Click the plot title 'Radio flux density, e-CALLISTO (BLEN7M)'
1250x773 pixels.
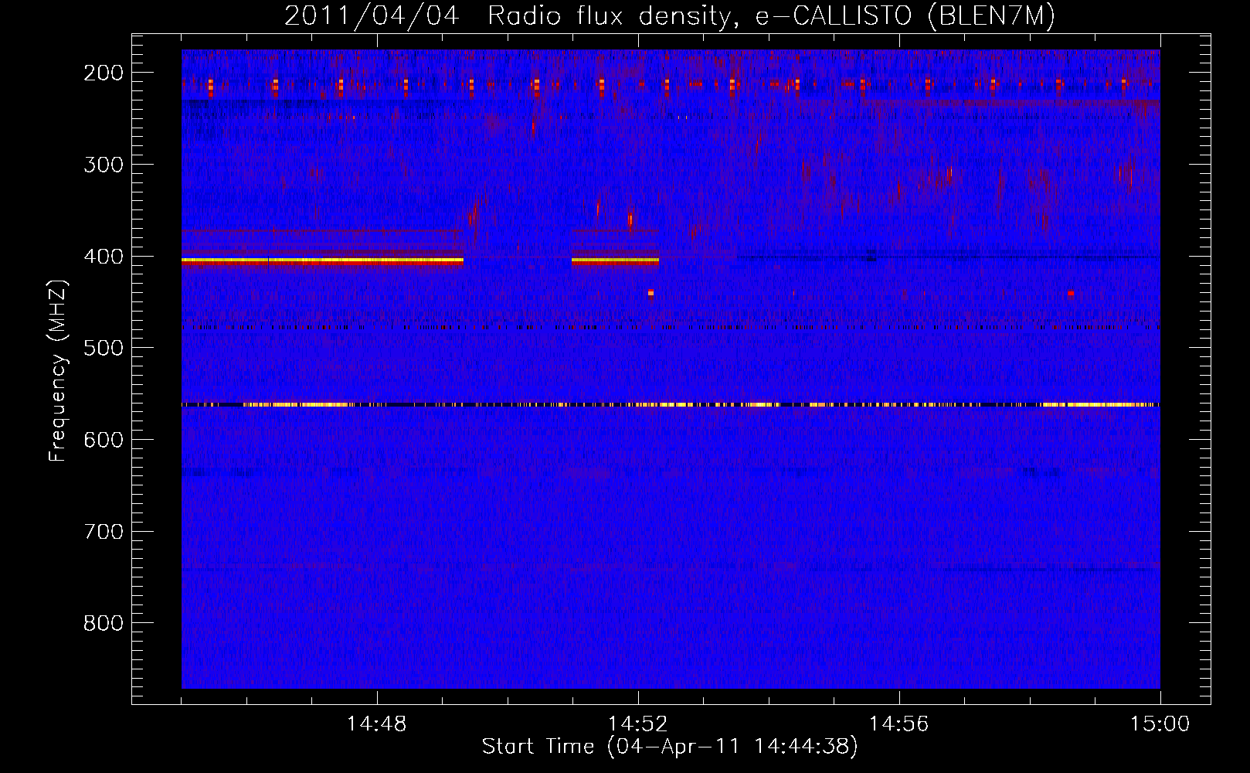[x=771, y=15]
